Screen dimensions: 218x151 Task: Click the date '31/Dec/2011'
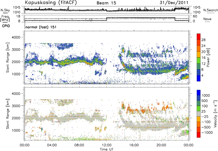(174, 3)
